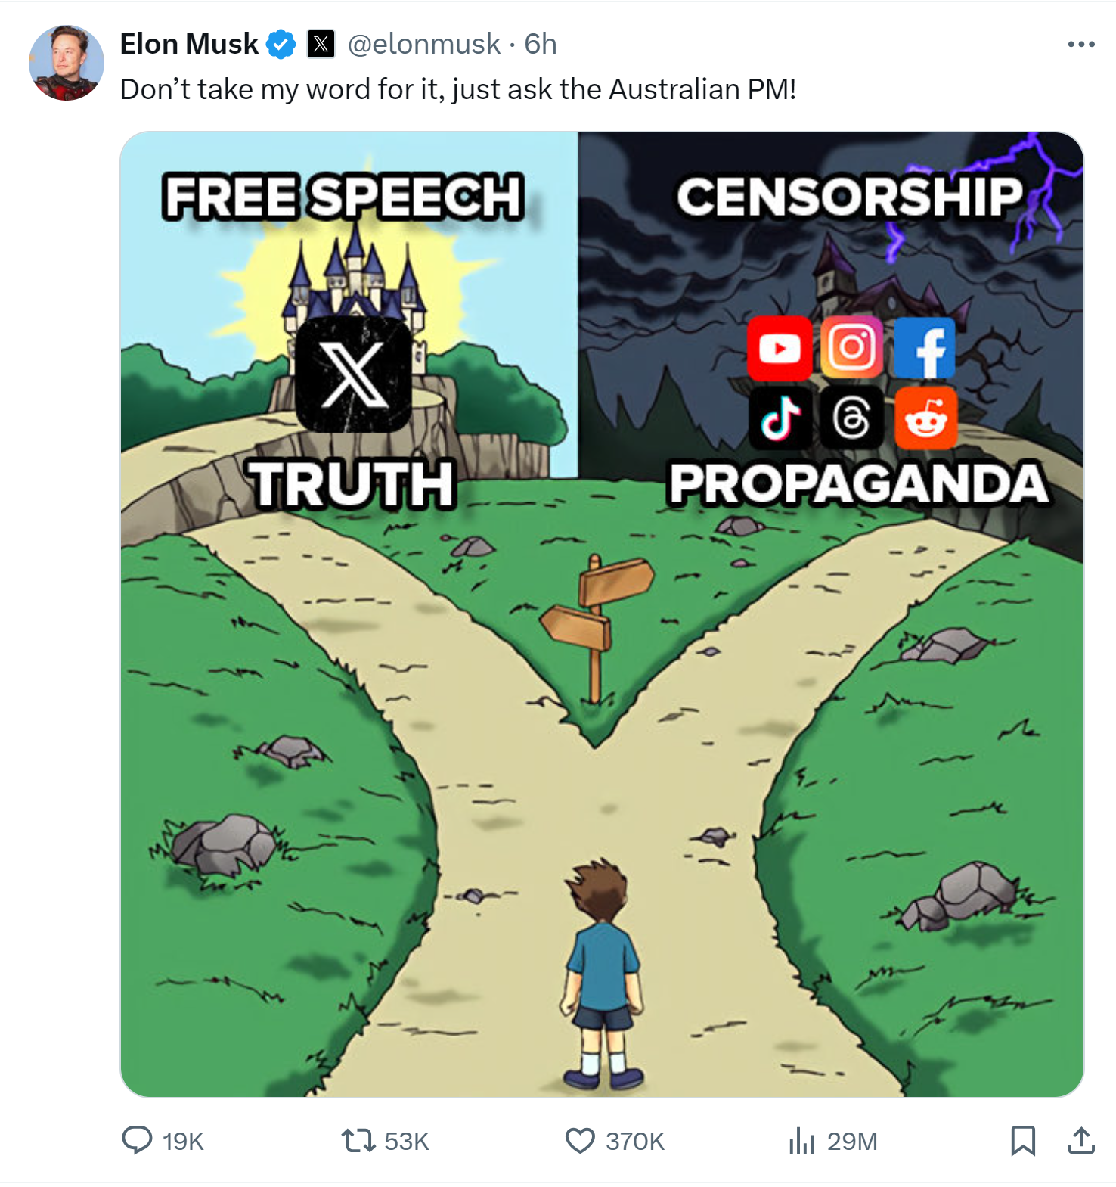This screenshot has height=1187, width=1116.
Task: Like the post with heart icon
Action: 580,1140
